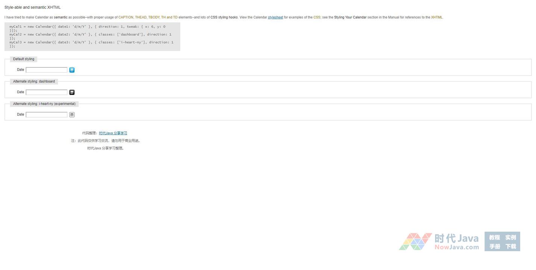536x270 pixels.
Task: Click 手册 in the watermark box
Action: coord(494,246)
